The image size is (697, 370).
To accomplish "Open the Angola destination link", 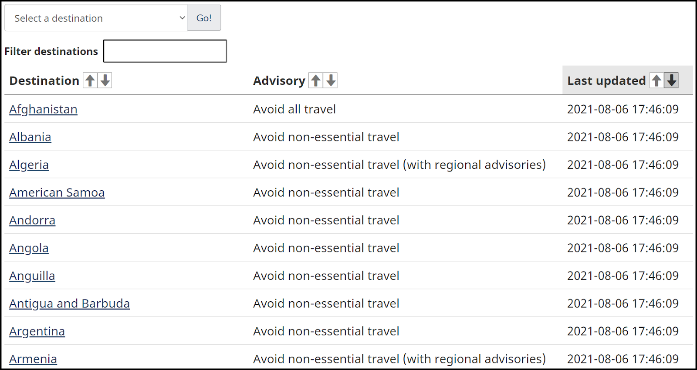I will pos(29,248).
